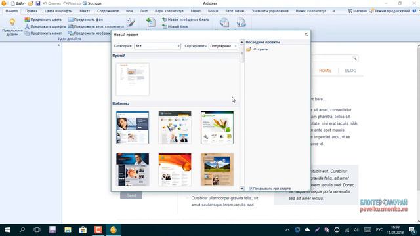
Task: Switch to the Содержимое tab
Action: click(x=108, y=11)
